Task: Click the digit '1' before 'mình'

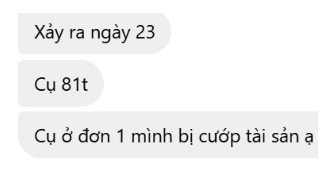Action: point(121,136)
